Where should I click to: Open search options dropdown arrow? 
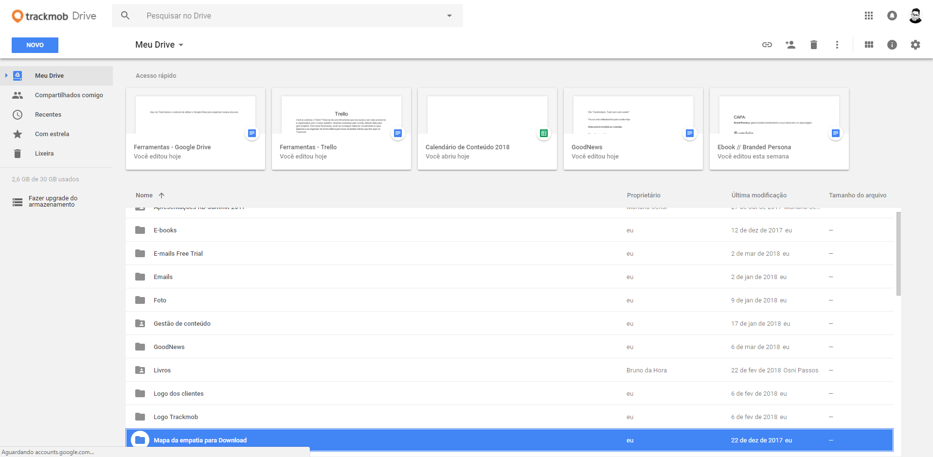click(449, 16)
